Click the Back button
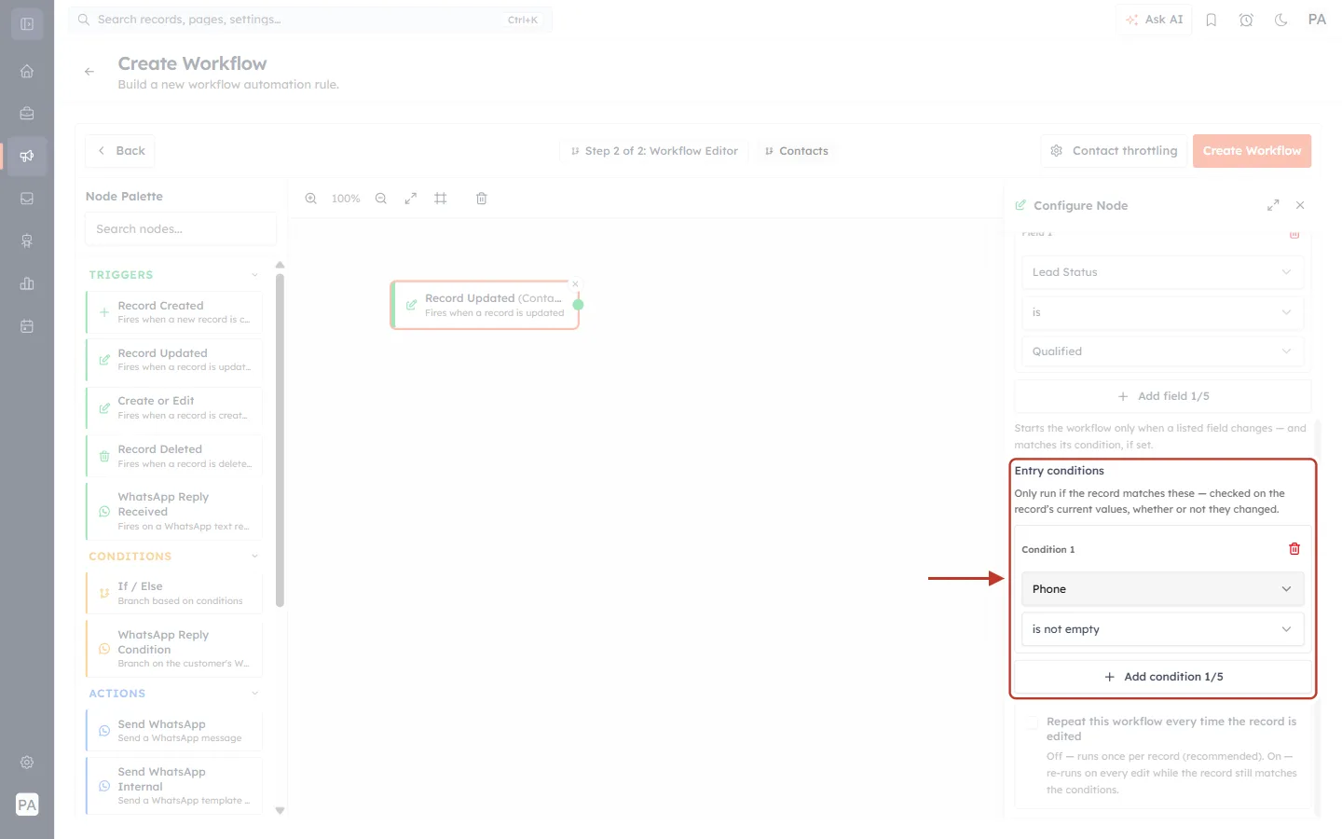This screenshot has height=839, width=1342. (x=120, y=151)
